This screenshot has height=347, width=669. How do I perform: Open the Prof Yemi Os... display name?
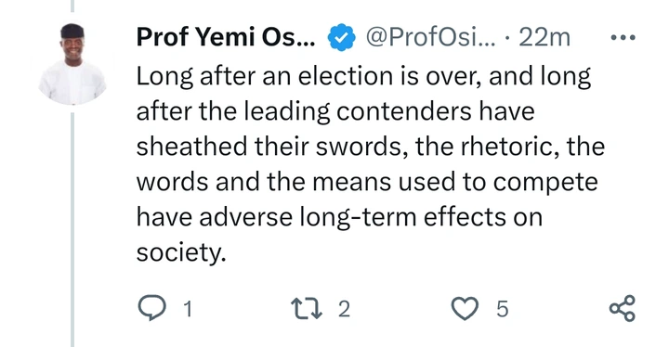point(226,37)
